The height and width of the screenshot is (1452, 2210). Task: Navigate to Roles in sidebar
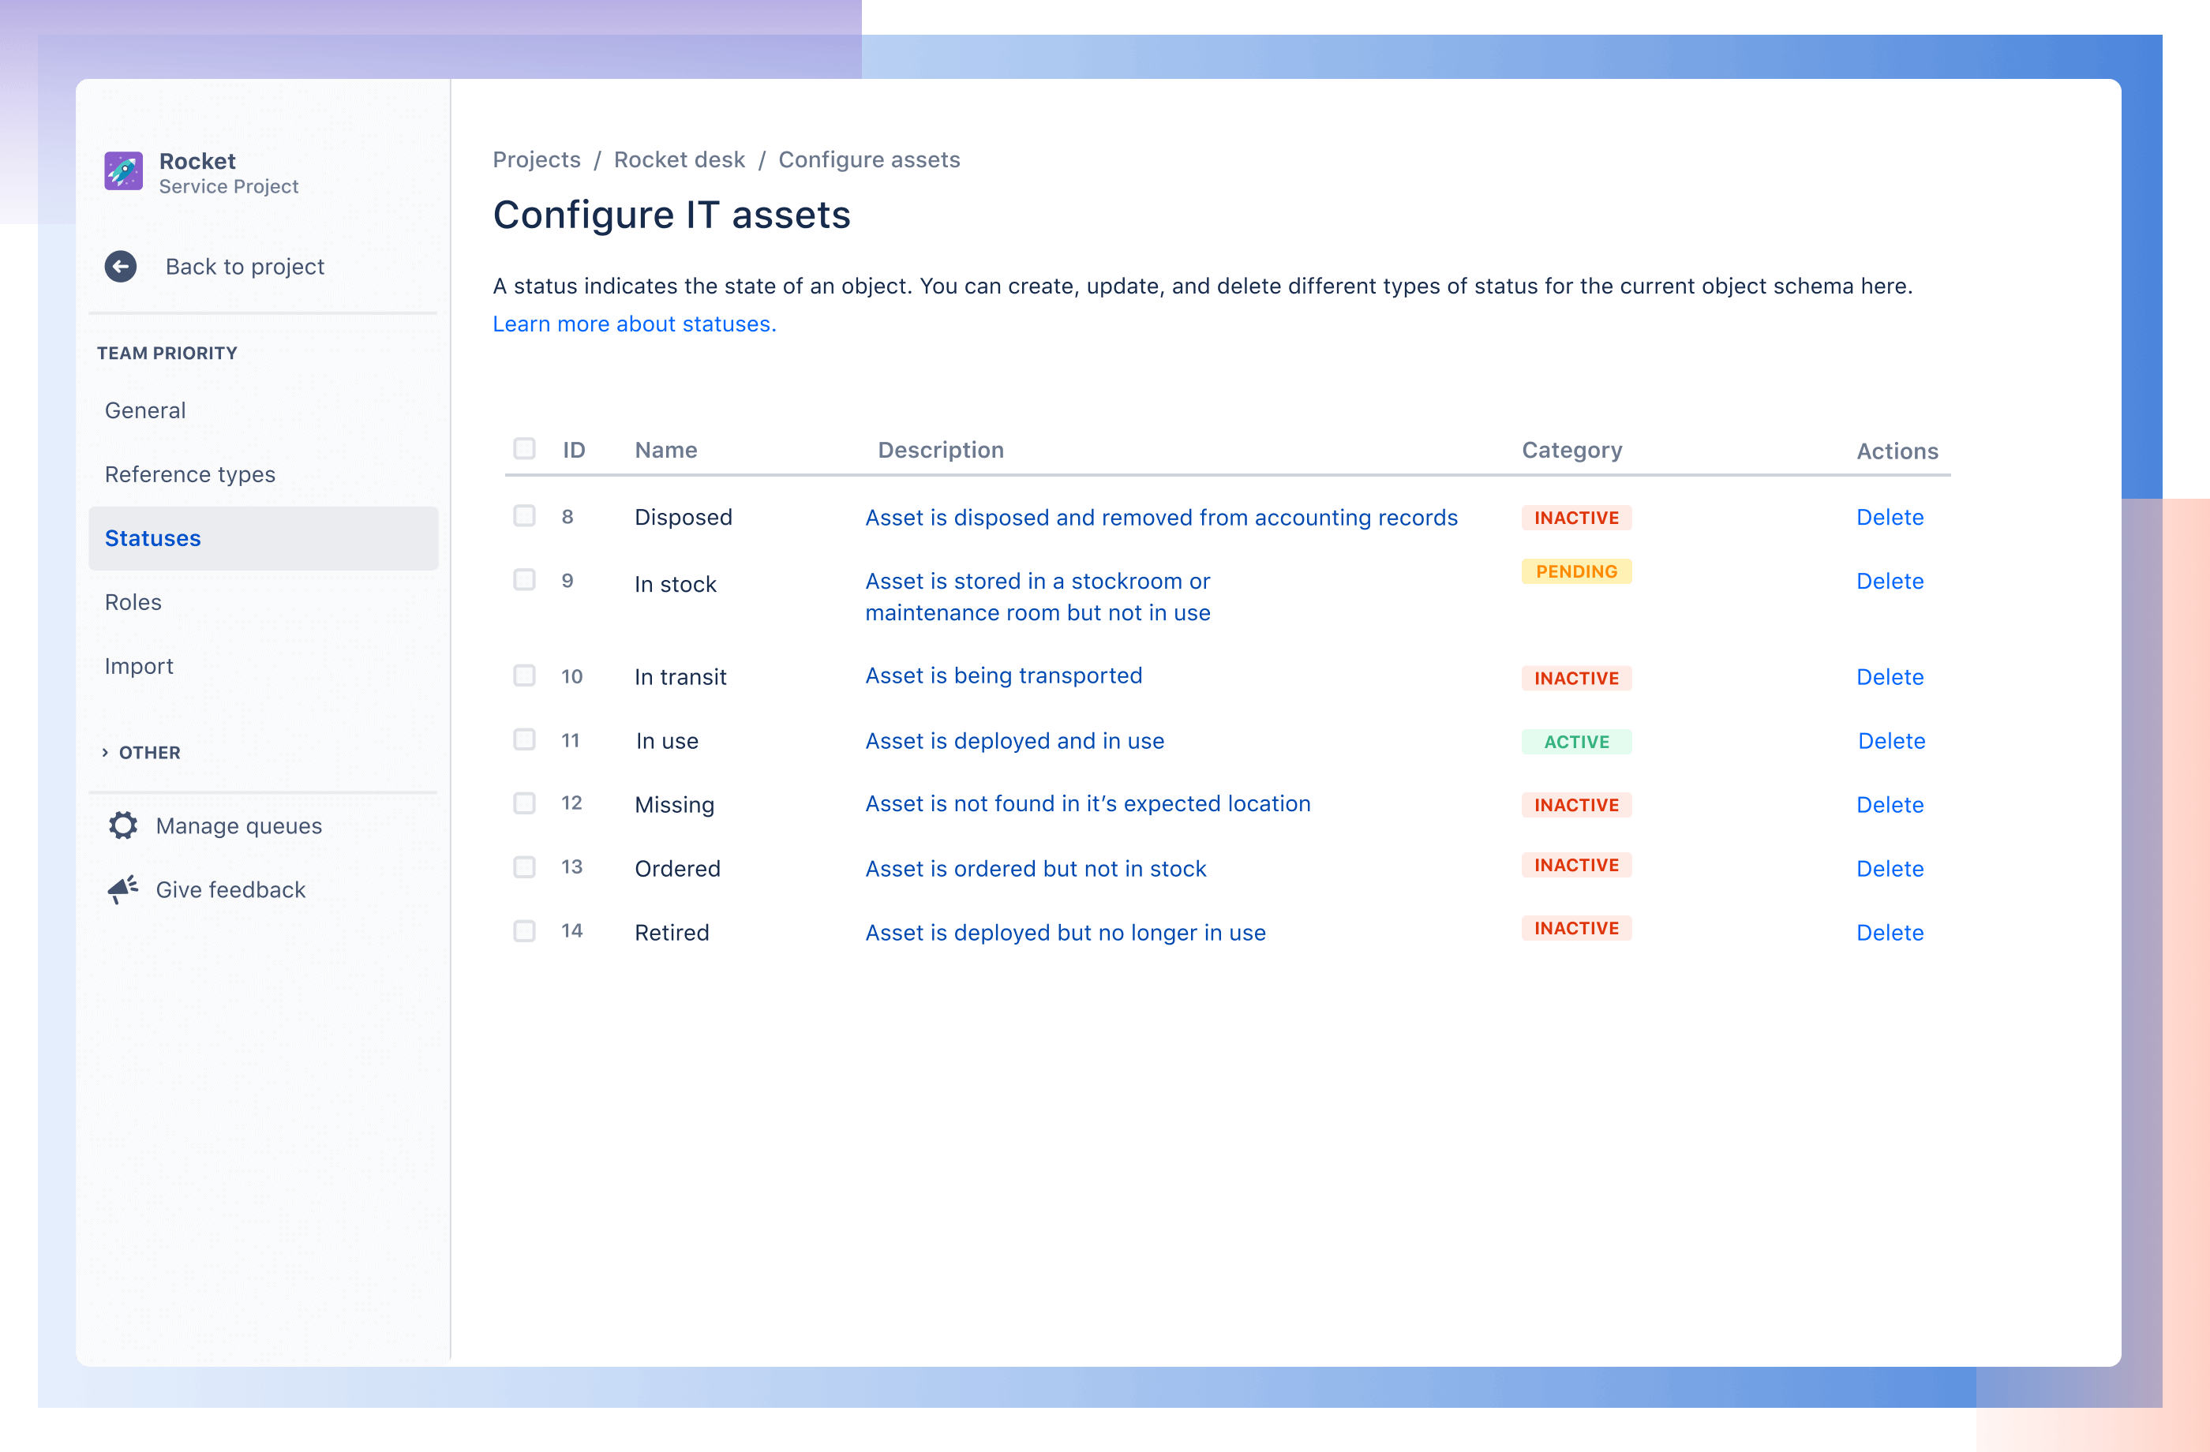(x=133, y=600)
